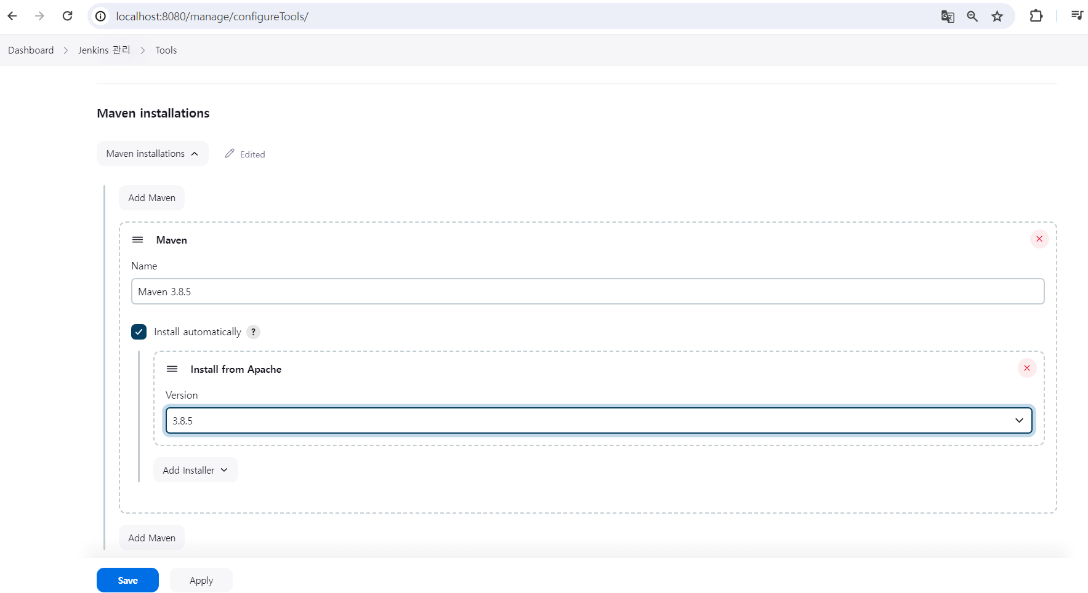The height and width of the screenshot is (593, 1088).
Task: Click the Maven block title text
Action: click(x=172, y=241)
